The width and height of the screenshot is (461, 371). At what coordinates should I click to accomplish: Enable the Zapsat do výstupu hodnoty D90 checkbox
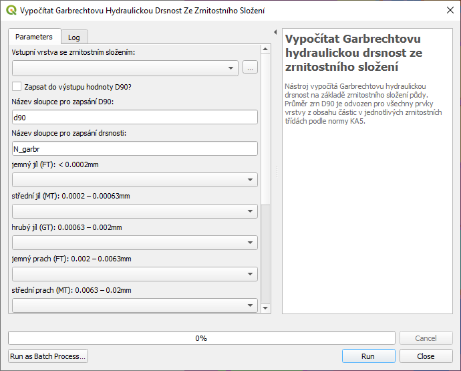pos(17,86)
